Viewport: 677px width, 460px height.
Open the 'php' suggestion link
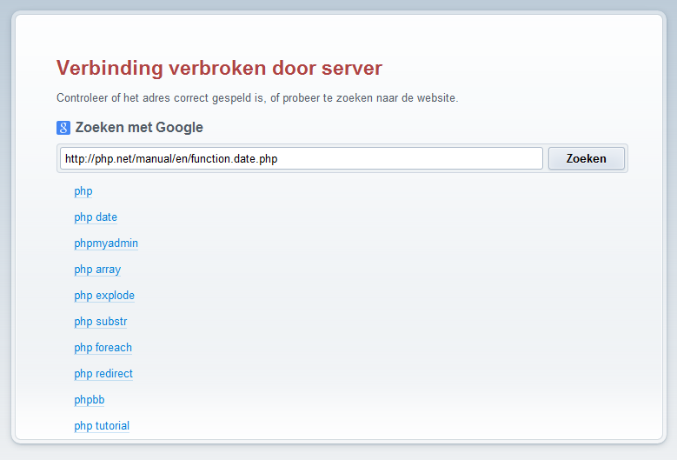coord(83,191)
